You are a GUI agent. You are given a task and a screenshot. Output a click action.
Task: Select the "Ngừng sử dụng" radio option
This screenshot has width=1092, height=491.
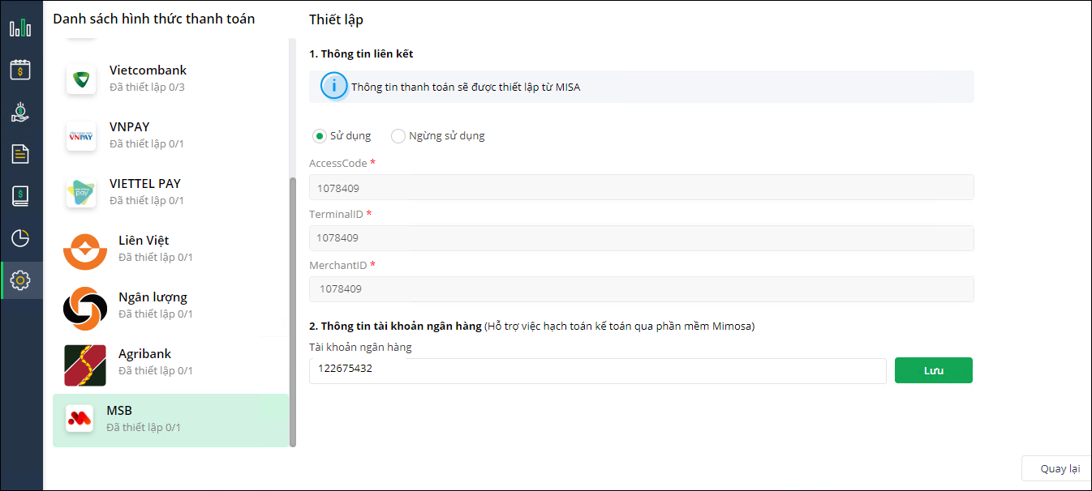coord(398,136)
